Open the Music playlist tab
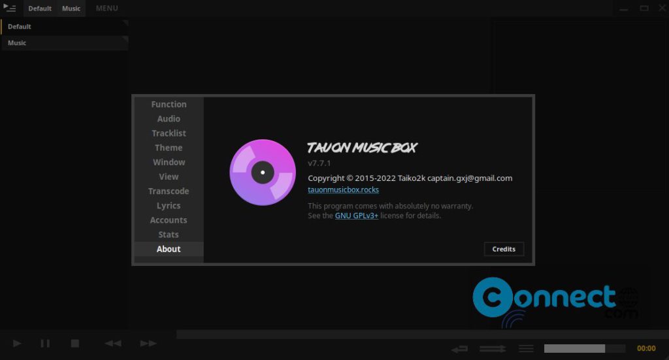The width and height of the screenshot is (669, 360). click(x=71, y=8)
